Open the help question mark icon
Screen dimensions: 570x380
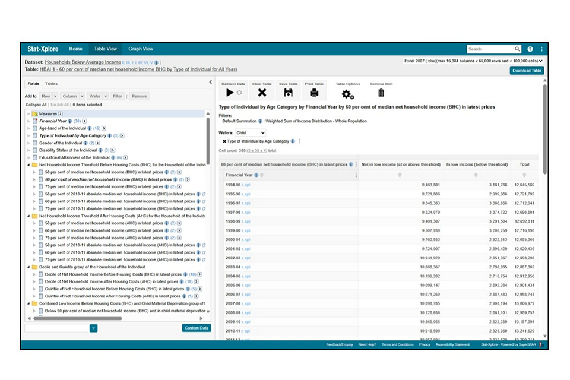point(530,49)
